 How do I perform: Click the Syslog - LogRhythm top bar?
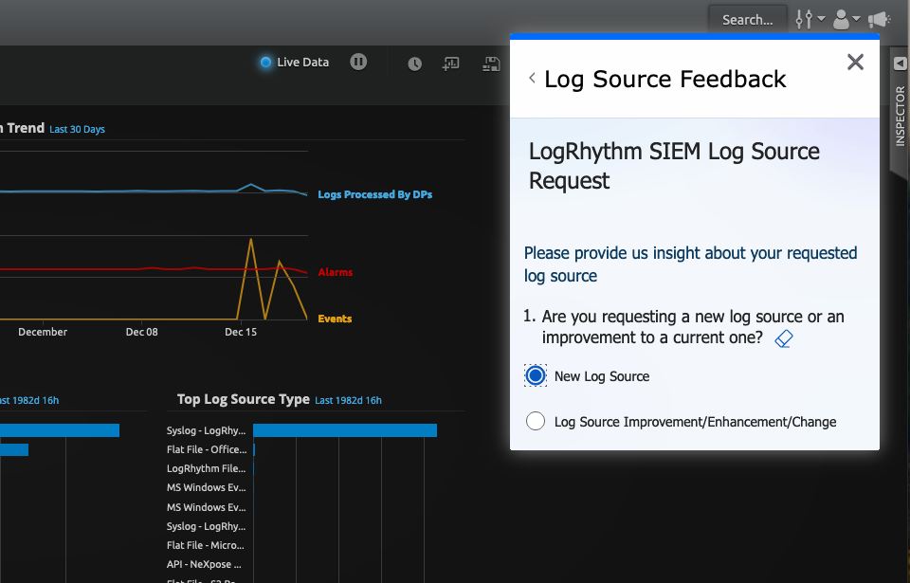[344, 430]
